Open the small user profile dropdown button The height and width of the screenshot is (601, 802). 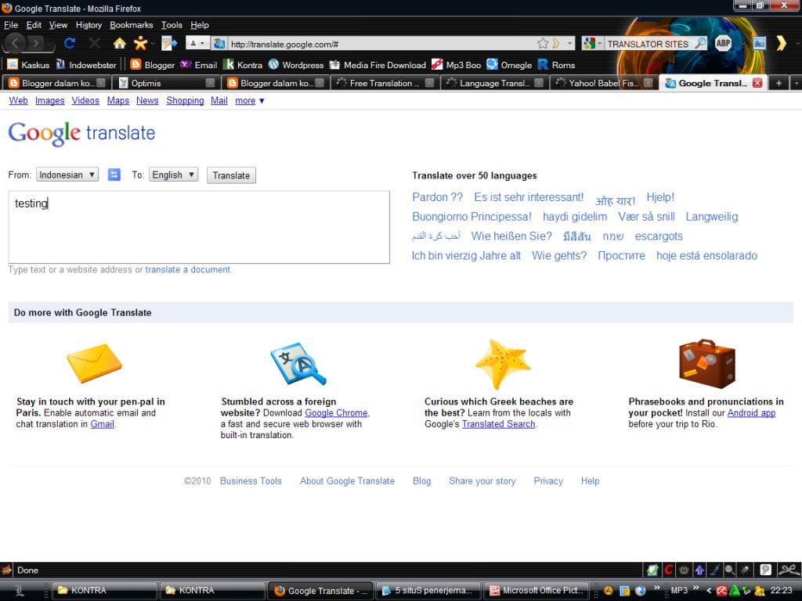point(197,44)
